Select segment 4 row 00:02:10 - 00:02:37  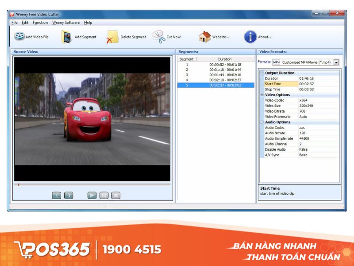[x=216, y=80]
